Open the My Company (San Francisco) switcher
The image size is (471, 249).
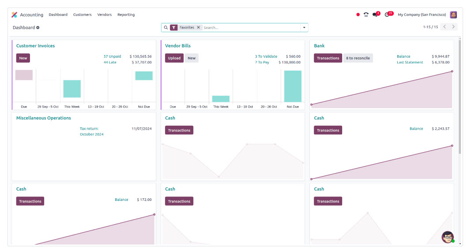(x=422, y=15)
